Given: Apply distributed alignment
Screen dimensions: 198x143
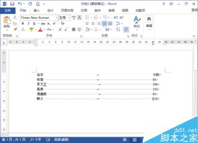Looking at the screenshot, I should 110,24.
